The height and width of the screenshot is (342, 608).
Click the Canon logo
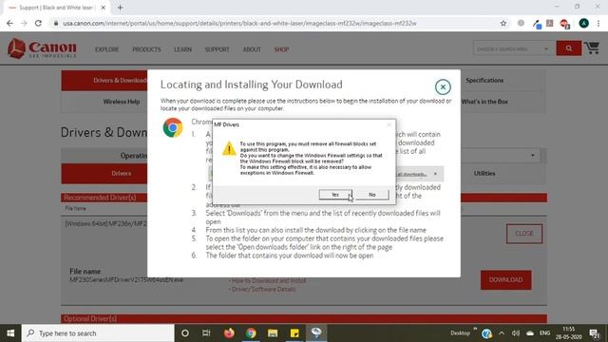(x=42, y=48)
